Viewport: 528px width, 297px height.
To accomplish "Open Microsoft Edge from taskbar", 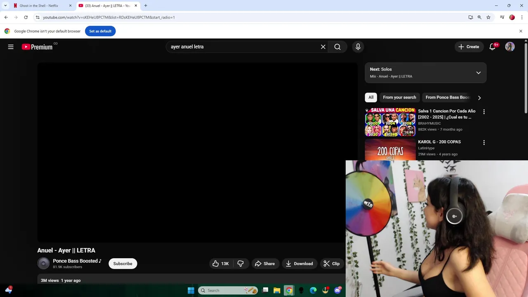I will [x=313, y=290].
